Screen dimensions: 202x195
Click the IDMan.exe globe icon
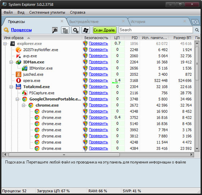point(18,62)
